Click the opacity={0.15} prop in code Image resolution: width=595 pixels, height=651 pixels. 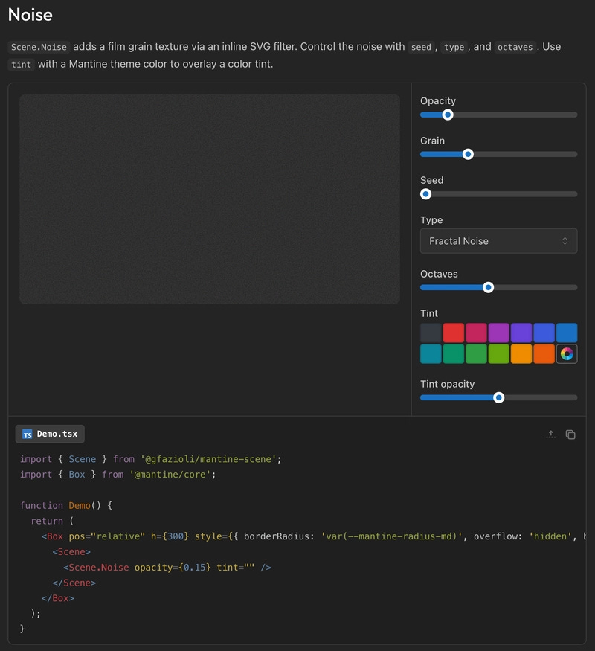tap(173, 567)
